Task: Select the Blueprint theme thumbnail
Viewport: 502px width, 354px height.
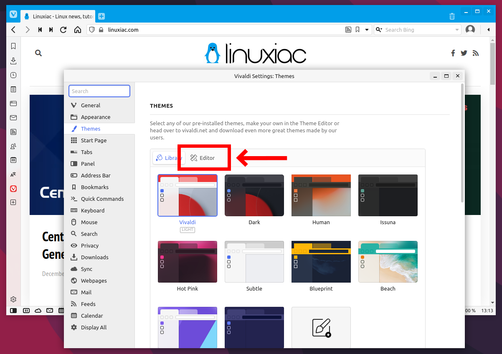Action: pyautogui.click(x=321, y=262)
